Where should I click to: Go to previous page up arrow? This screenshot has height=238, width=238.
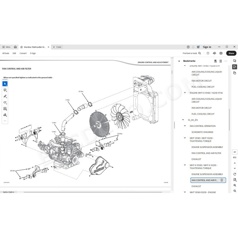pyautogui.click(x=235, y=163)
